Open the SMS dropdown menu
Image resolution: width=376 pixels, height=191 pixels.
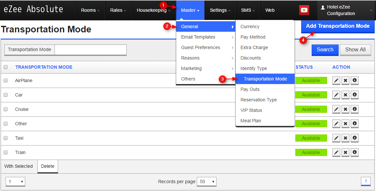248,10
